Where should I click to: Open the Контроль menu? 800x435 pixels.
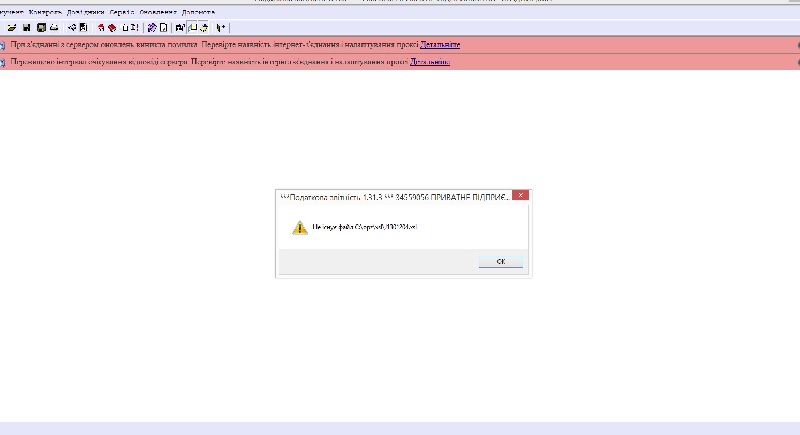point(45,12)
